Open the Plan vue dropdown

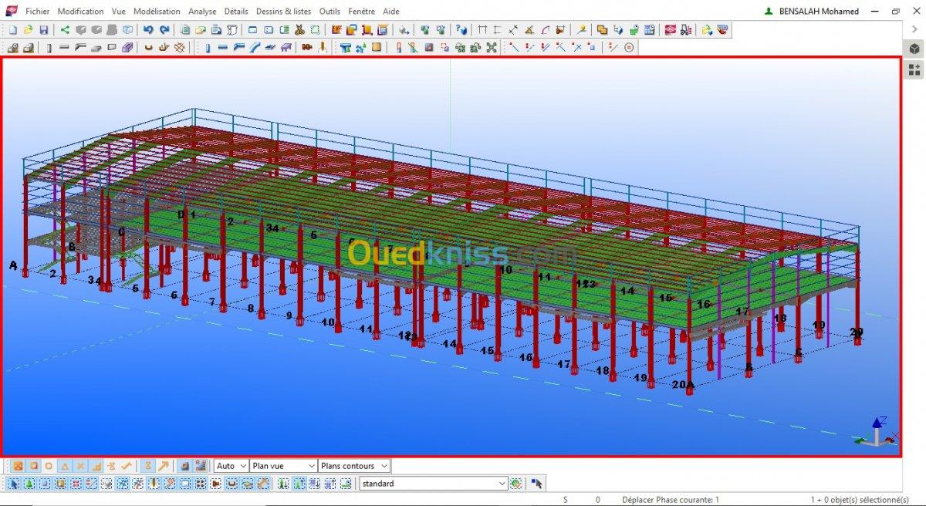click(284, 466)
